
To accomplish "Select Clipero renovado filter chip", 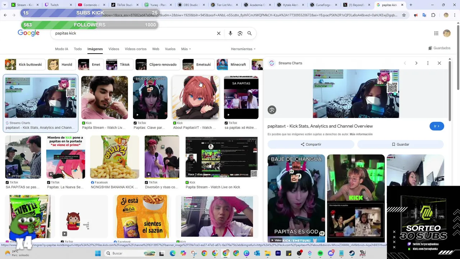I will (x=157, y=64).
